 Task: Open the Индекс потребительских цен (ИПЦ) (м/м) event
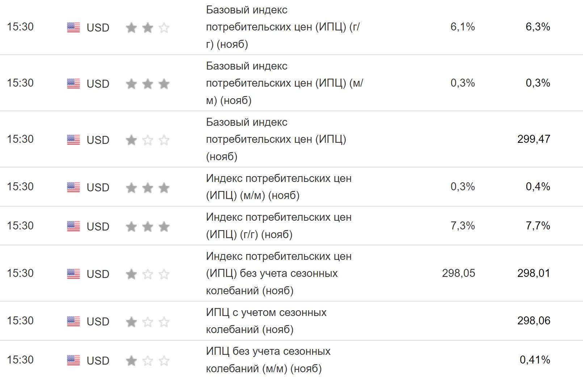(x=278, y=187)
